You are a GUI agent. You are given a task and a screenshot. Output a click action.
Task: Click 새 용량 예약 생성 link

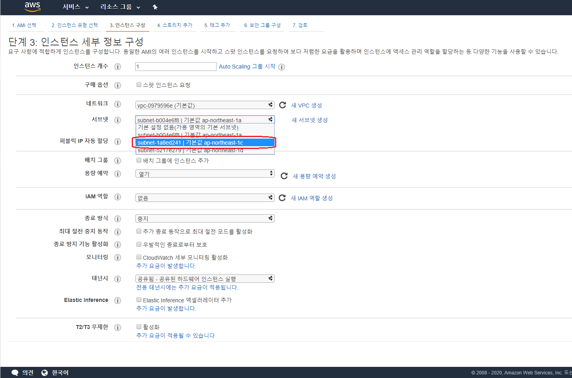click(x=314, y=176)
